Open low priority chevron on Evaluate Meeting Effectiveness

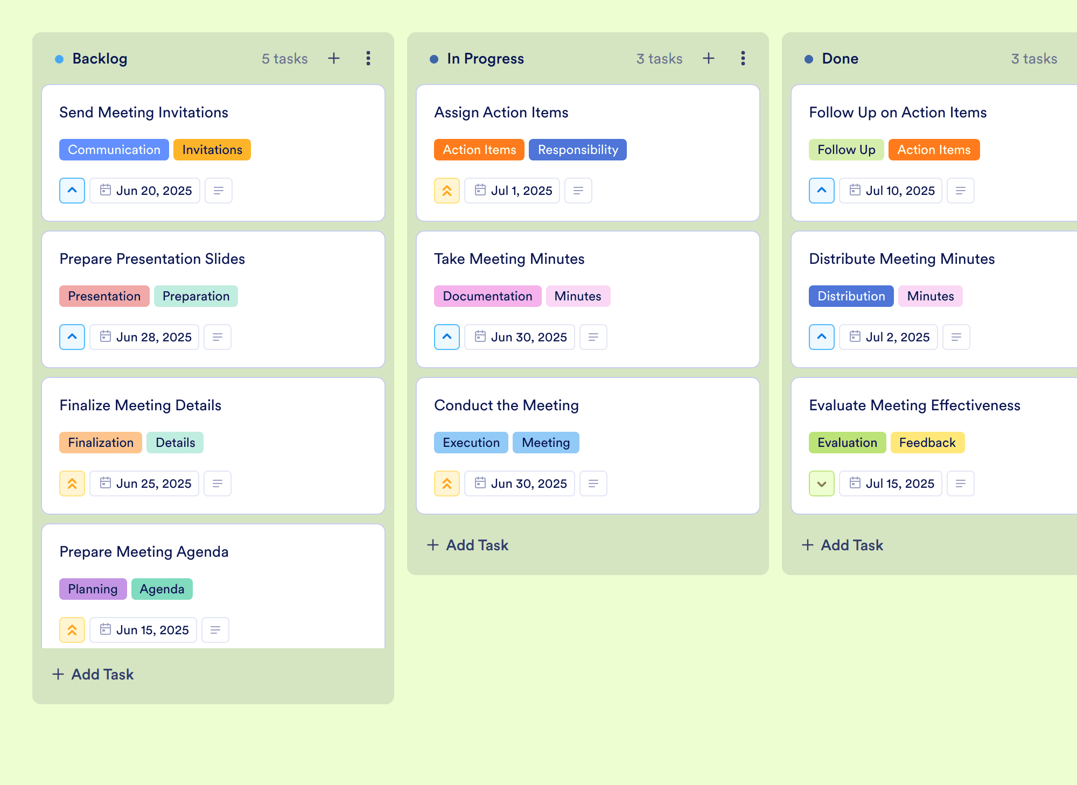click(x=822, y=483)
